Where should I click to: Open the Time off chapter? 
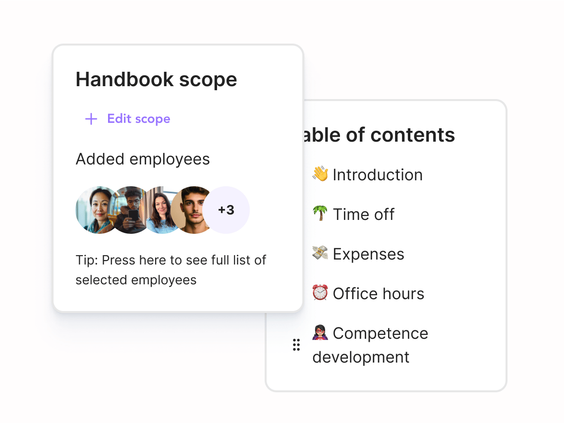tap(364, 214)
